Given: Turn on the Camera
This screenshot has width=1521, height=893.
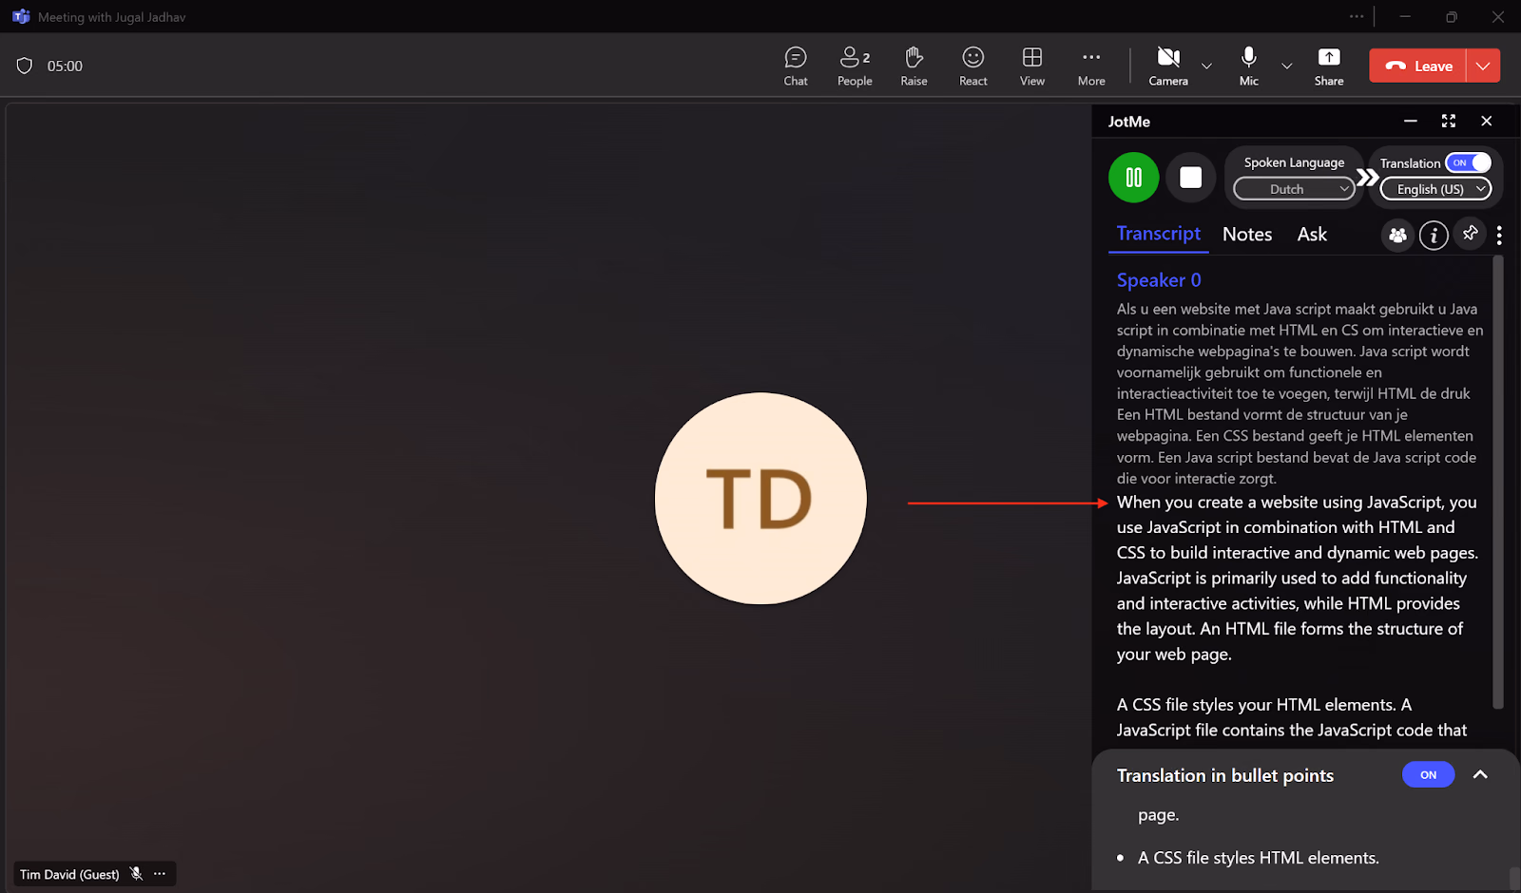Looking at the screenshot, I should (x=1168, y=66).
